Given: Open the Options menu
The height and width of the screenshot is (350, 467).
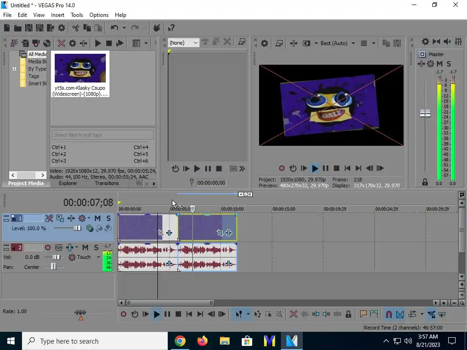Looking at the screenshot, I should (99, 15).
